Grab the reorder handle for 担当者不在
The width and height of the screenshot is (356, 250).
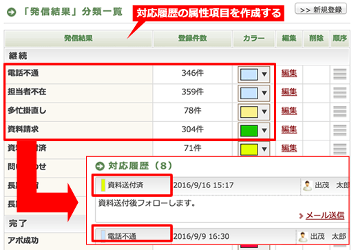coord(340,93)
